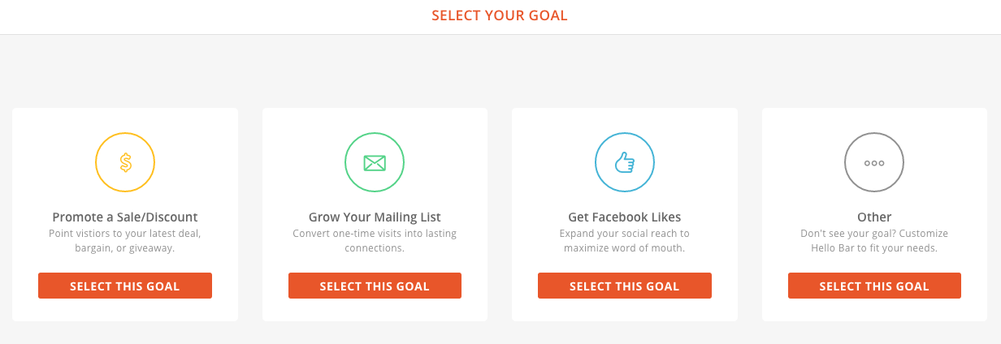Select the goal under Grow Your Mailing List

pos(375,286)
